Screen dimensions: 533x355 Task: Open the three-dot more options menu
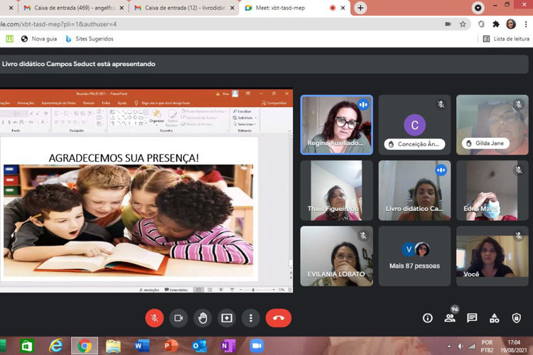pos(251,318)
